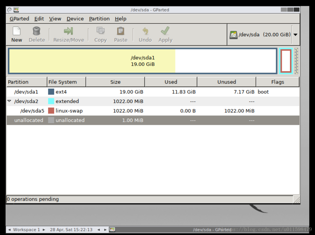
Task: Sort by the File System column header
Action: point(67,82)
